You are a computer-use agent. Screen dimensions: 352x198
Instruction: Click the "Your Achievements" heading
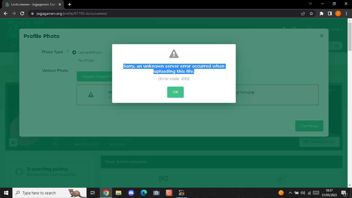point(126,162)
